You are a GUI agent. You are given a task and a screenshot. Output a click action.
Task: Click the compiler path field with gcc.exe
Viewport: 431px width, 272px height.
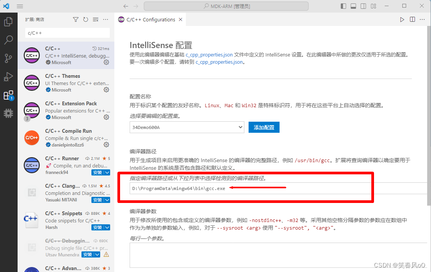click(278, 188)
